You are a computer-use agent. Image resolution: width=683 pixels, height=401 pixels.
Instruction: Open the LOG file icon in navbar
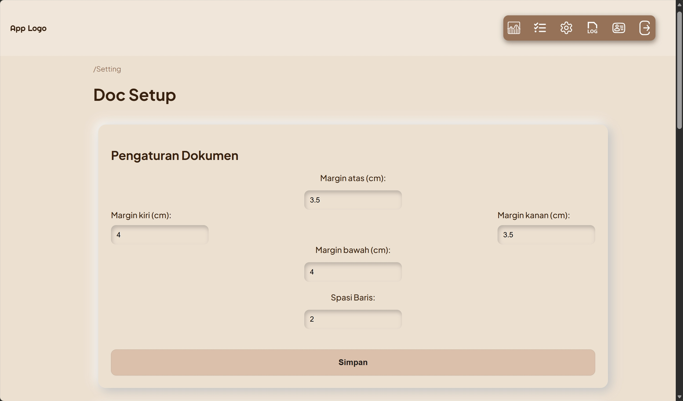pyautogui.click(x=592, y=28)
